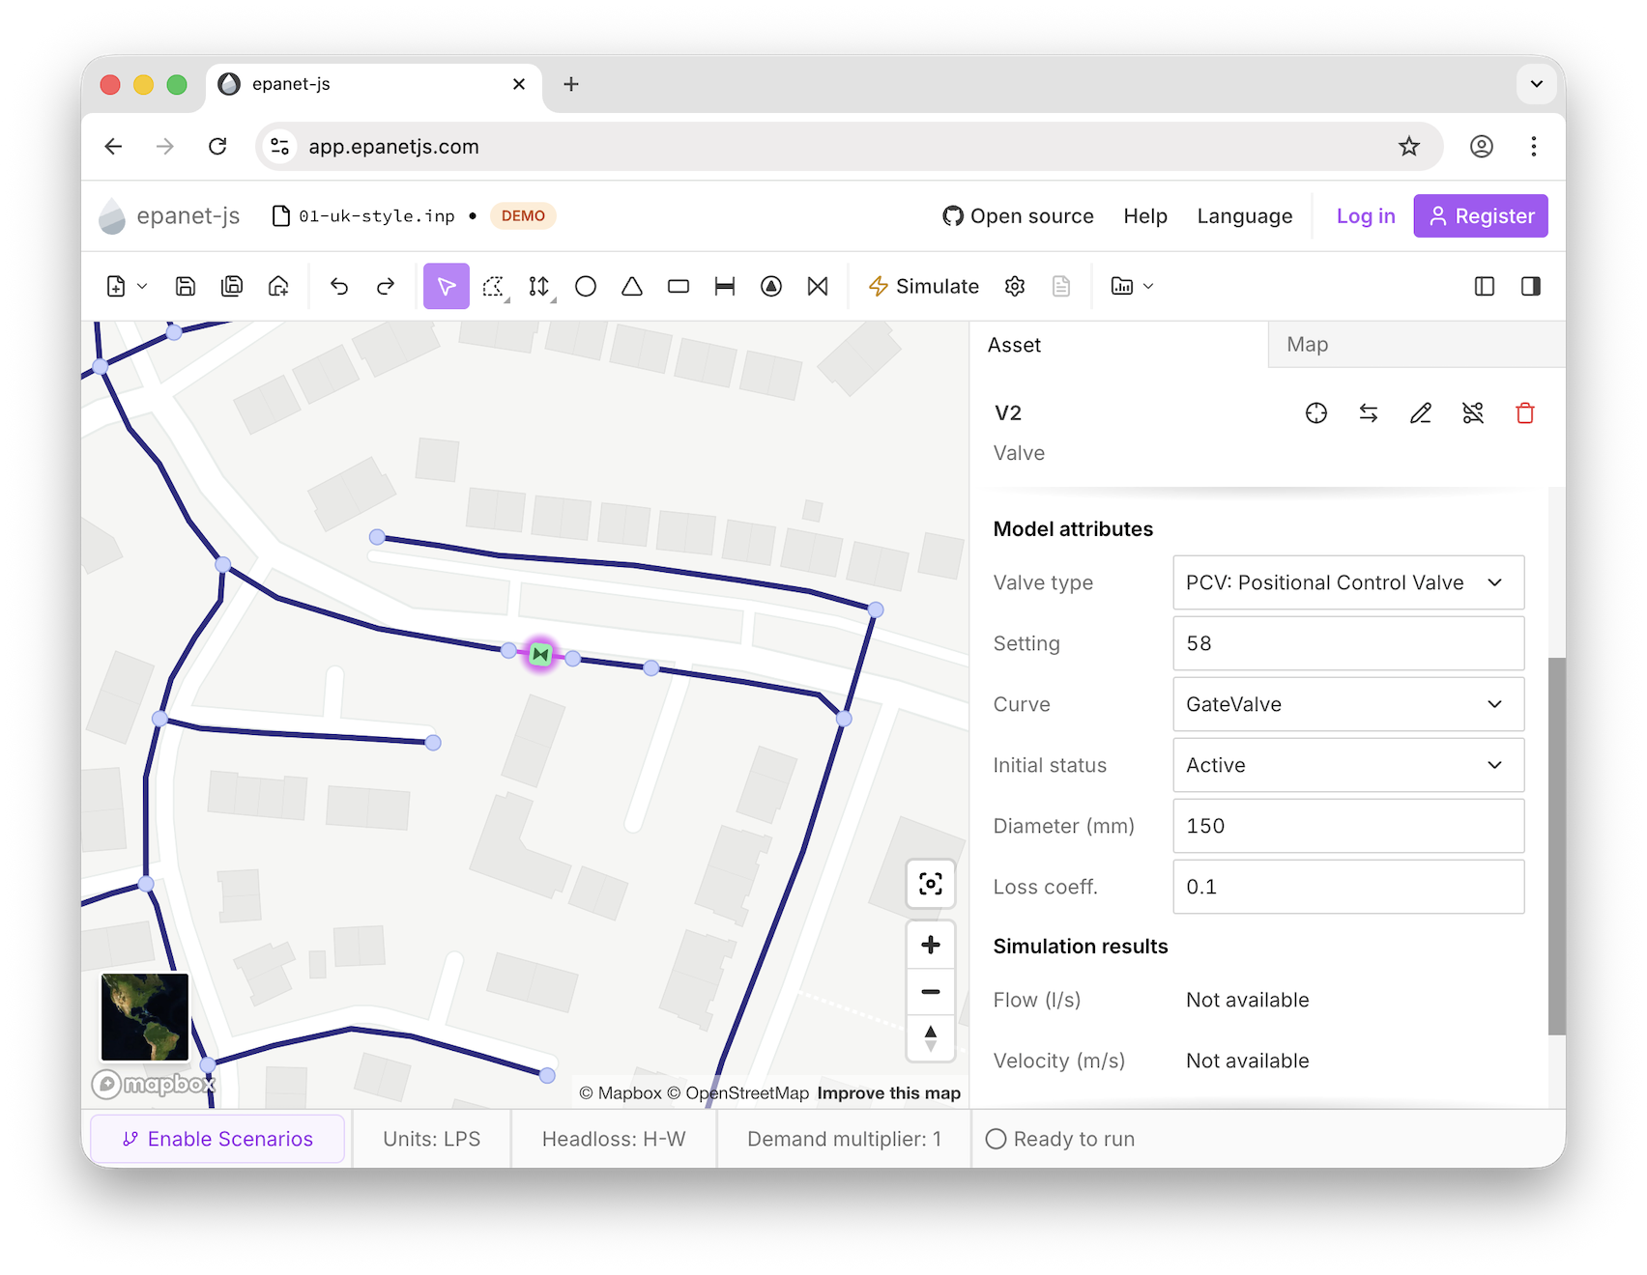Viewport: 1647px width, 1275px height.
Task: Click the Simulate button
Action: [x=924, y=286]
